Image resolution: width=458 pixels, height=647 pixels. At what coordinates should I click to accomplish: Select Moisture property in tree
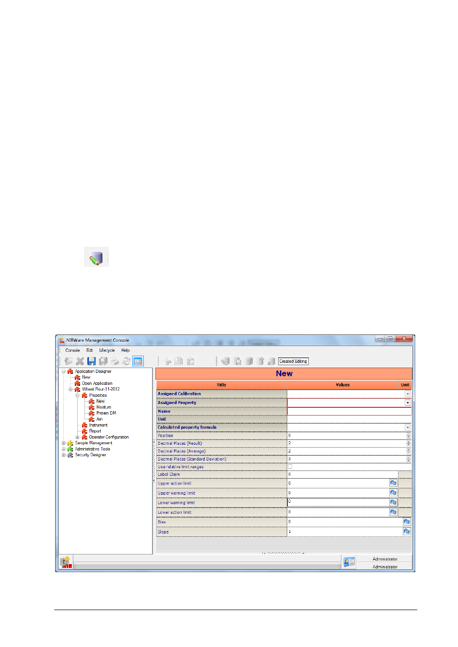[104, 407]
